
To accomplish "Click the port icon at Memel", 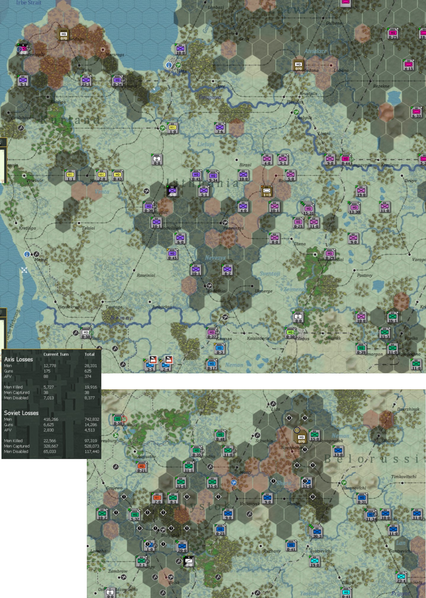I will tap(27, 254).
